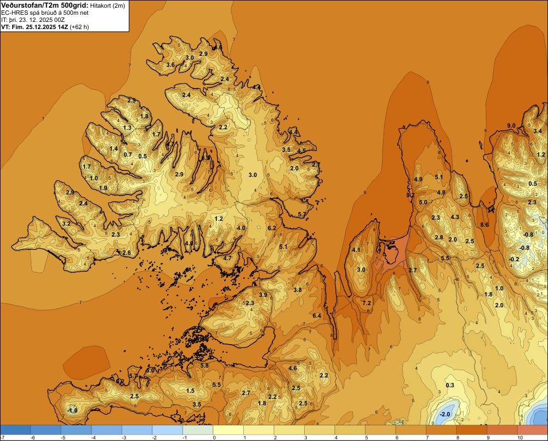Click the 1.5 temperature value on map
Viewport: 548px width, 441px height.
point(190,391)
